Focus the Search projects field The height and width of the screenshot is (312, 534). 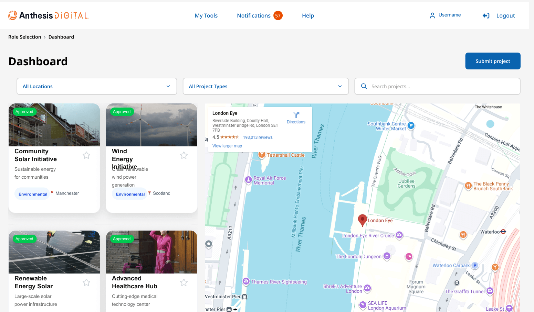(x=437, y=86)
